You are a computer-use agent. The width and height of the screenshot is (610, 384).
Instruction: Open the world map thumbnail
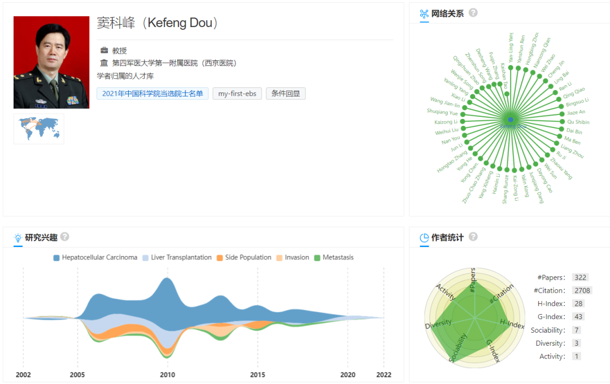point(39,129)
